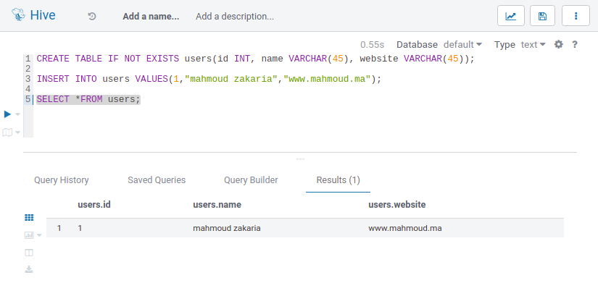The width and height of the screenshot is (598, 283).
Task: Switch results to grid view icon
Action: pos(29,217)
